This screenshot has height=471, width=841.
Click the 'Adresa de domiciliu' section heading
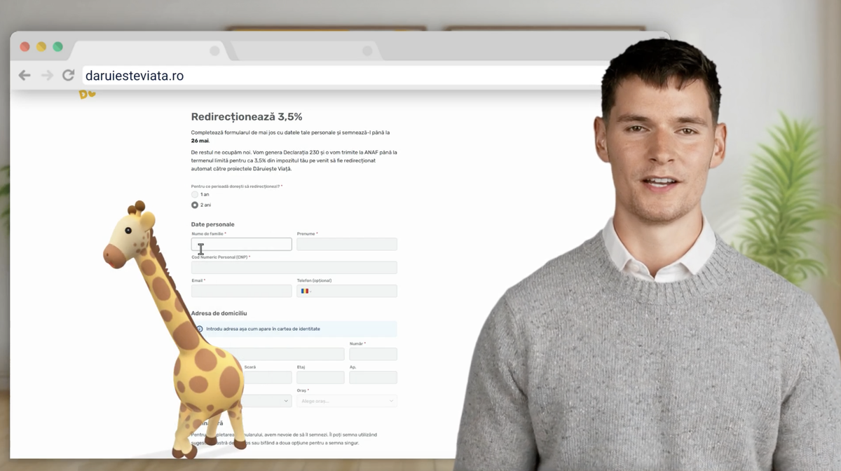tap(219, 313)
